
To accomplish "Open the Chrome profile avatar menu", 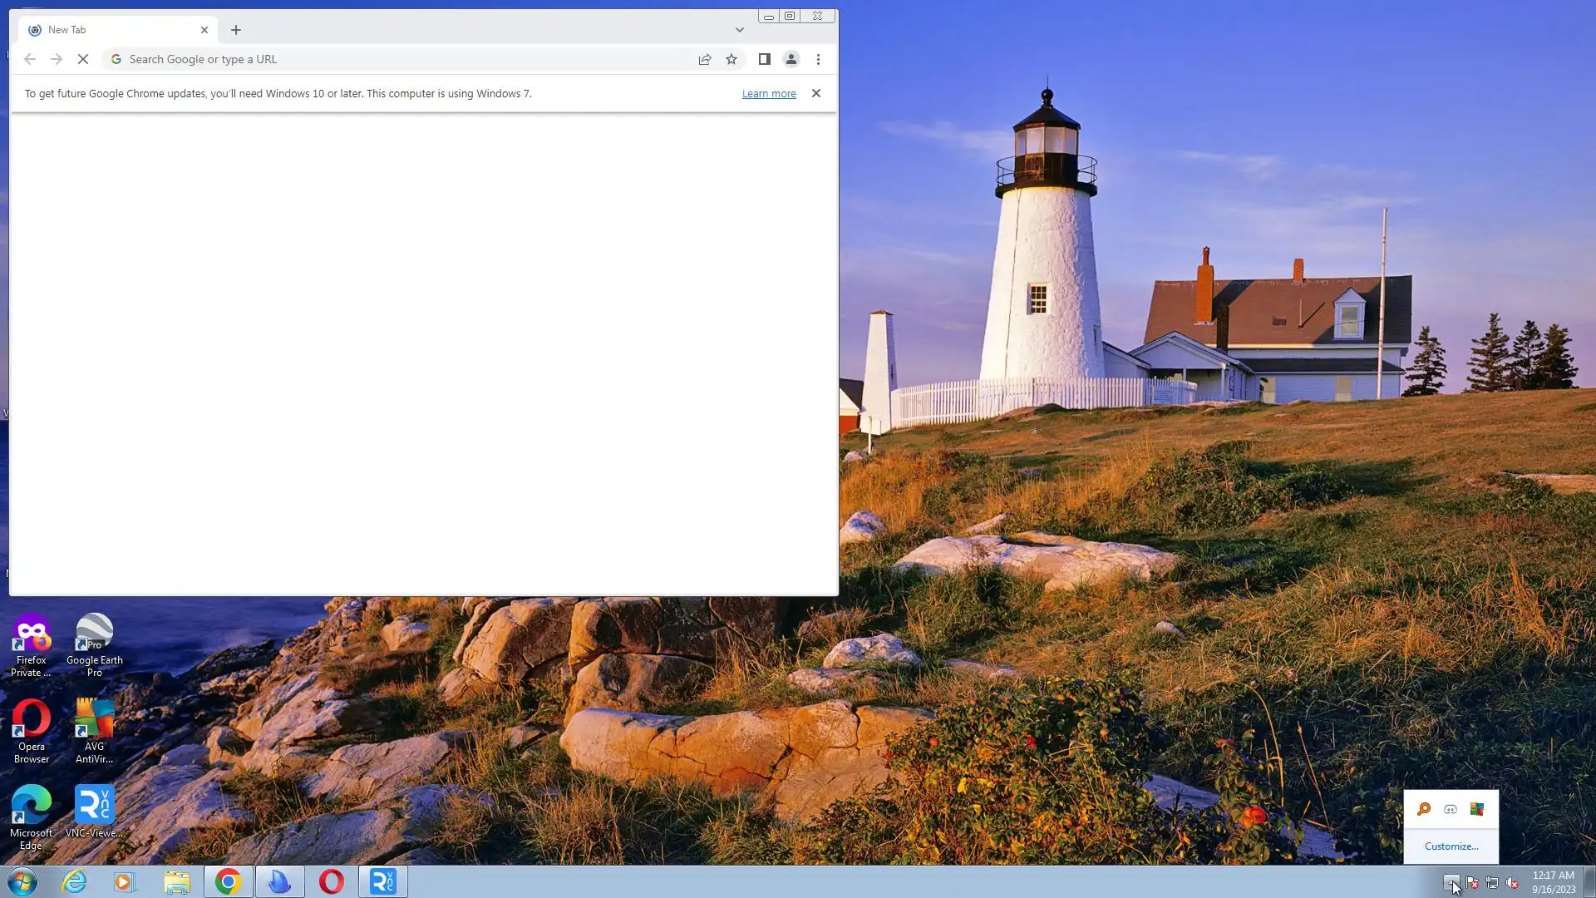I will tap(791, 59).
